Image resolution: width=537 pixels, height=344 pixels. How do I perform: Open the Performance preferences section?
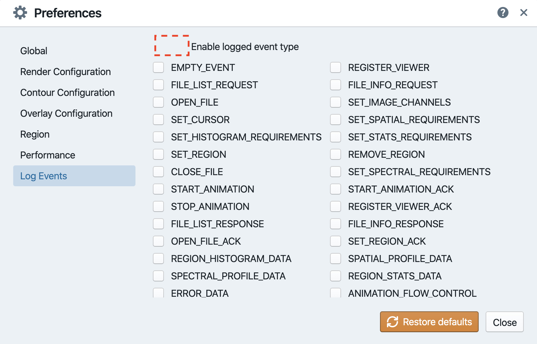coord(48,155)
